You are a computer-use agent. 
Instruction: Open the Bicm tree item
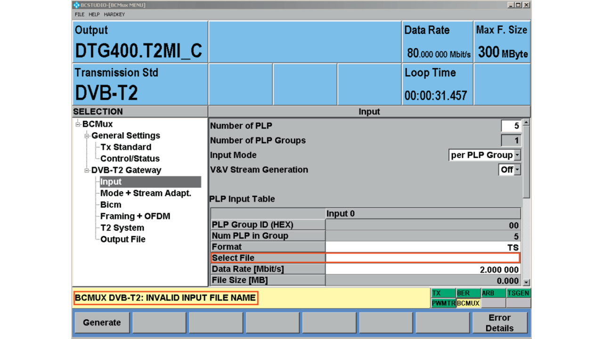point(111,205)
